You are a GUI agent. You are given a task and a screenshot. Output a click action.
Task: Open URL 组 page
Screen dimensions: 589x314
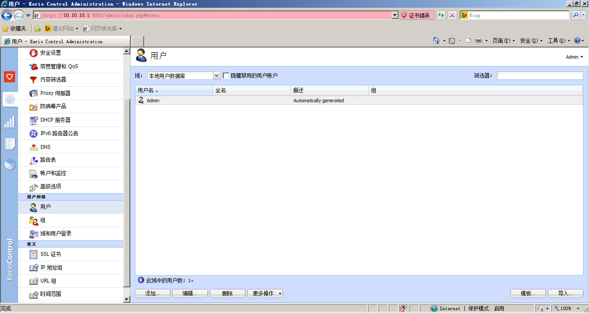click(x=71, y=281)
